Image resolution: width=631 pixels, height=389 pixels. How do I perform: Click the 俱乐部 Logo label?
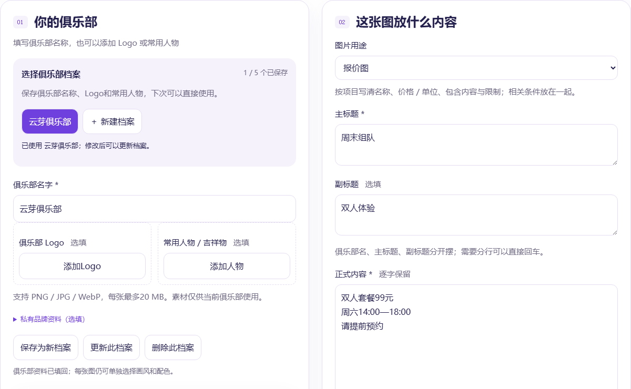[x=42, y=242]
